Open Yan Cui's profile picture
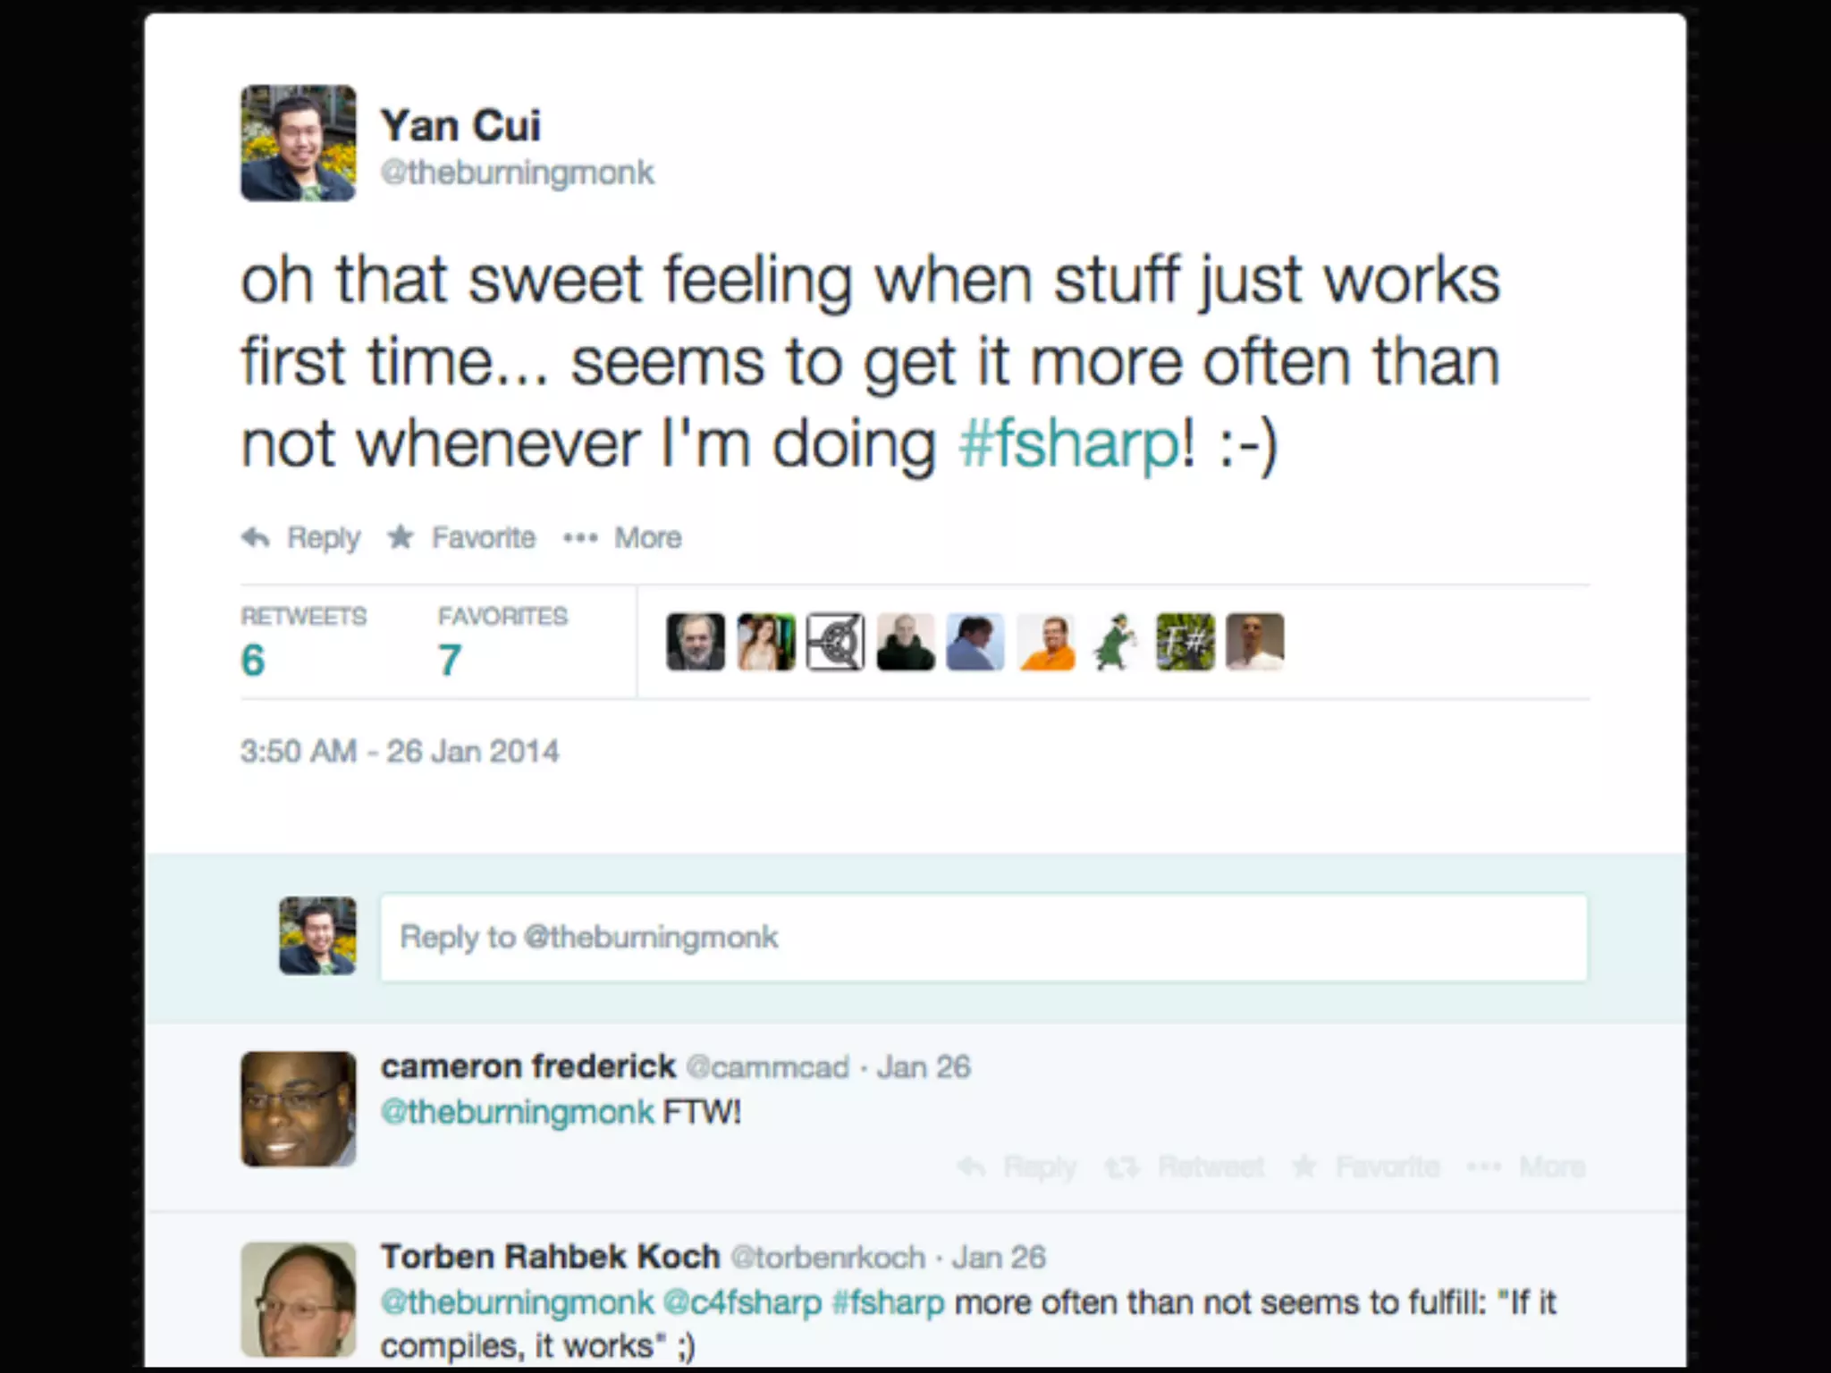Viewport: 1831px width, 1373px height. (298, 143)
